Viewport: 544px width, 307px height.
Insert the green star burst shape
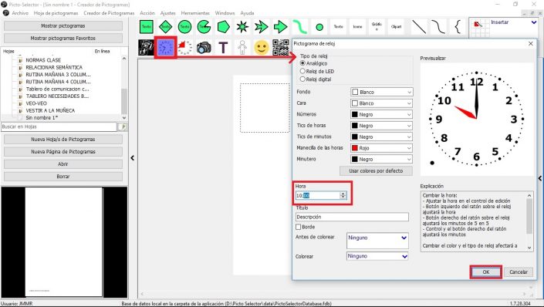(242, 27)
